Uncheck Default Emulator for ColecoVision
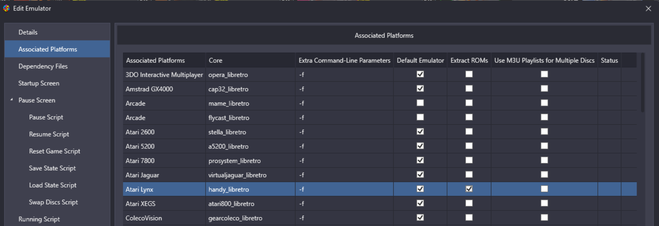659x226 pixels. pos(420,218)
